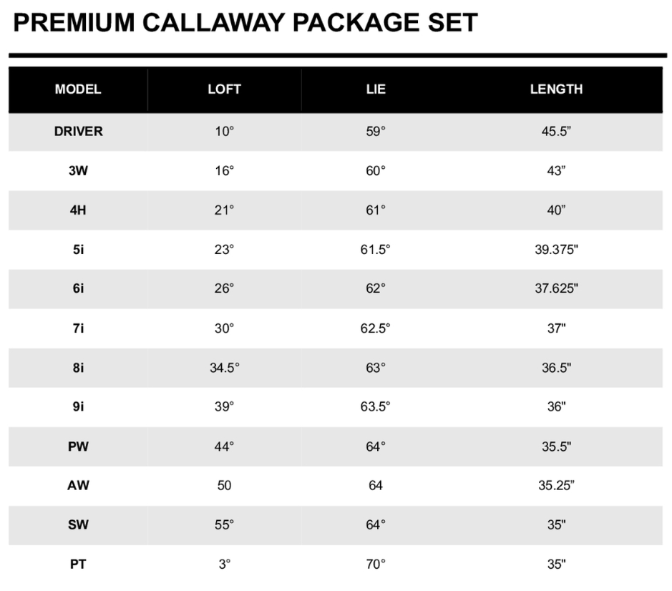
Task: Select the 6i length value 37.625"
Action: pyautogui.click(x=556, y=289)
